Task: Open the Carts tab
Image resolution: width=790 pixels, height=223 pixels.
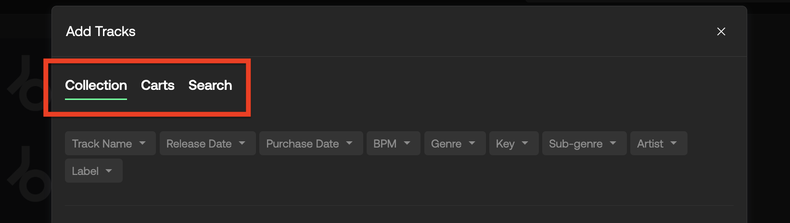Action: 157,85
